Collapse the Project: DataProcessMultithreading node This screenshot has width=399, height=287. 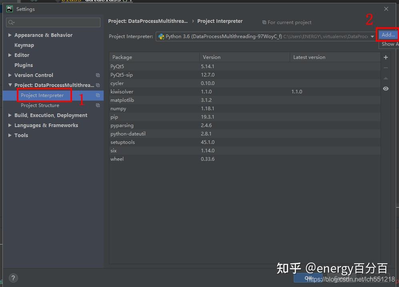coord(10,85)
